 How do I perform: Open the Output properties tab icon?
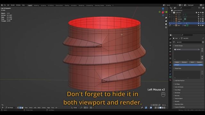coord(170,45)
